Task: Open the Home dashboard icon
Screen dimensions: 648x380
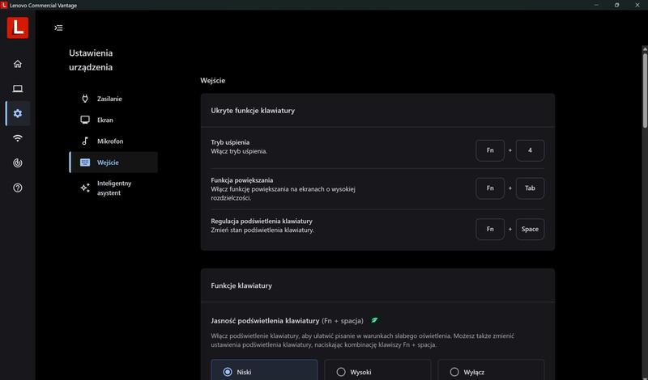Action: [x=18, y=64]
